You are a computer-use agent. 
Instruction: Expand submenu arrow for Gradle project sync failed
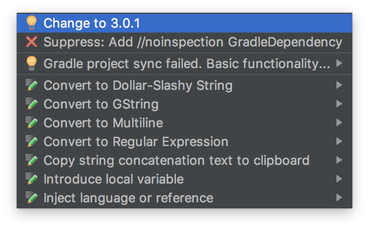point(339,63)
